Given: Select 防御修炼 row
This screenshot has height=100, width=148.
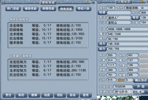Looking at the screenshot, I should [46, 30].
